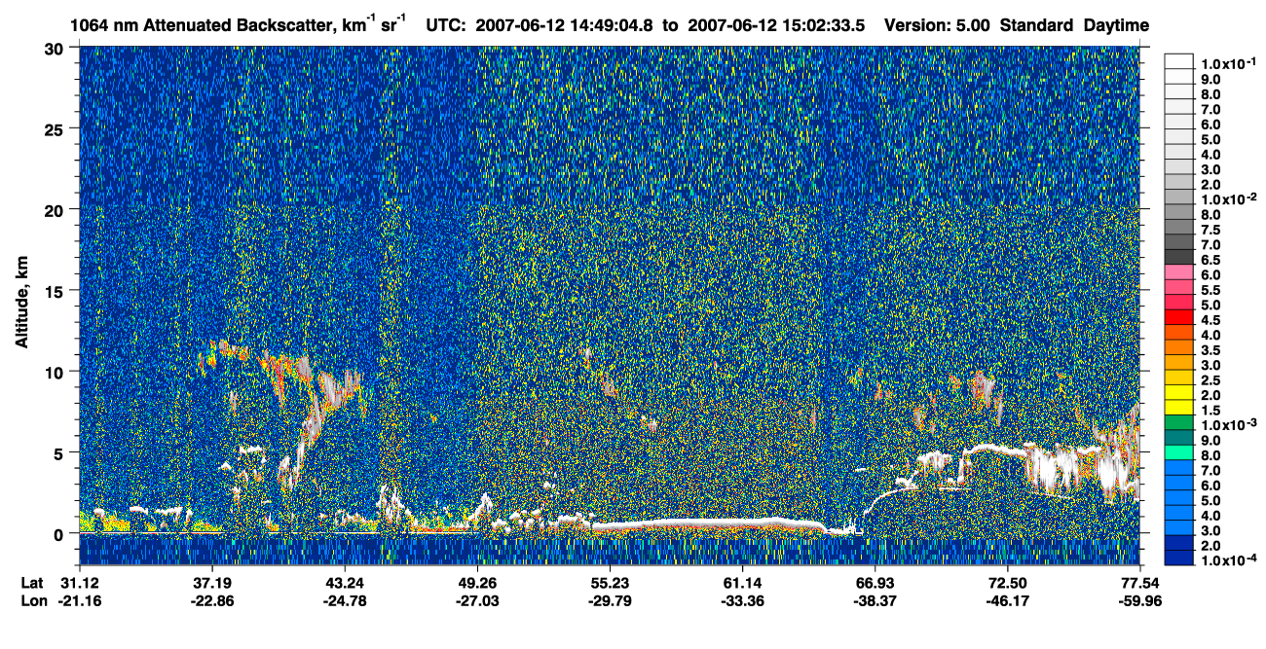Click the bright yellow swatch in the colorbar

pos(1179,392)
